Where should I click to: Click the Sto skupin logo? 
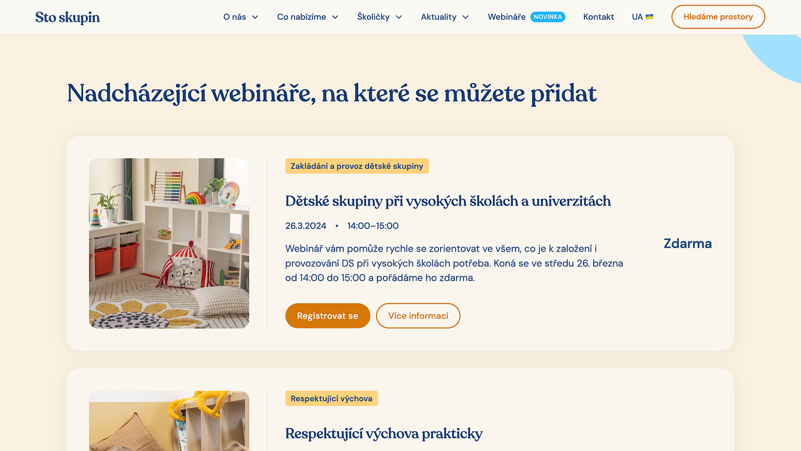tap(67, 17)
